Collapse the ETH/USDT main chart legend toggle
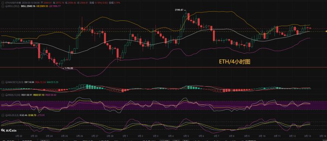This screenshot has width=327, height=141. point(3,3)
